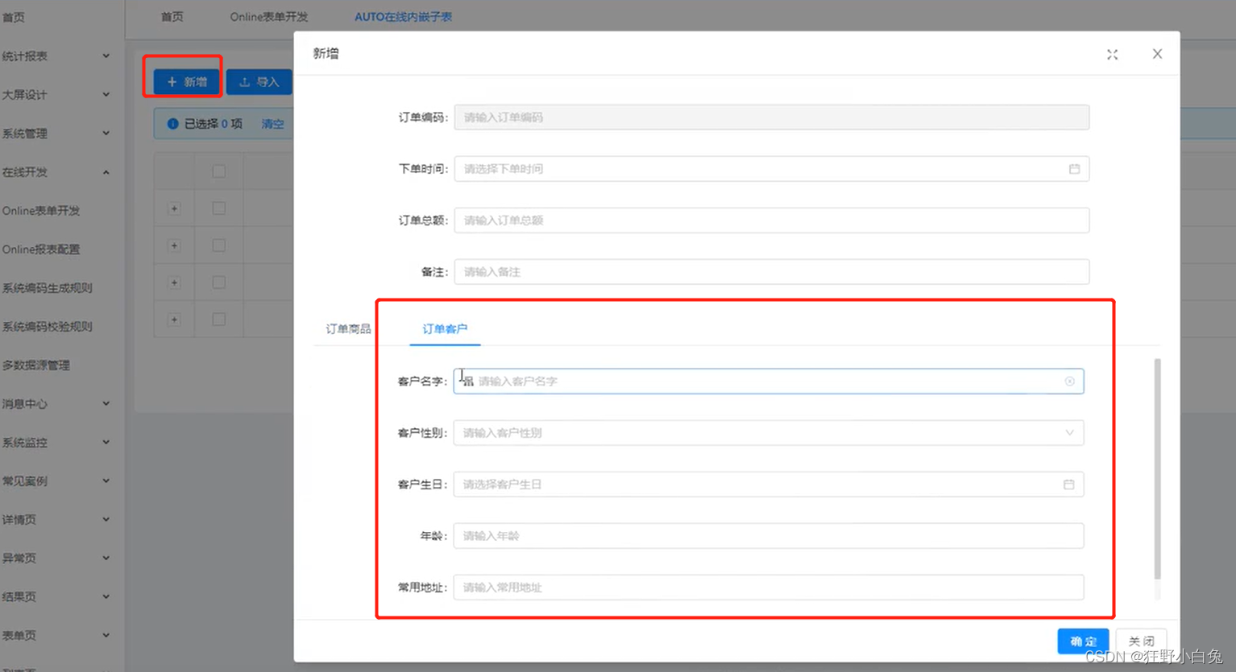The width and height of the screenshot is (1236, 672).
Task: Click the 订单编码 input field
Action: [x=772, y=117]
